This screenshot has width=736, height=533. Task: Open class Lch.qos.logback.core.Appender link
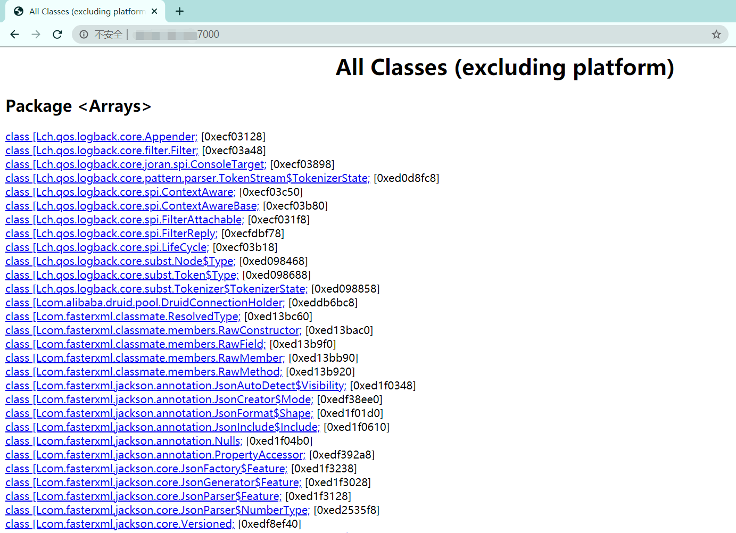pos(101,137)
